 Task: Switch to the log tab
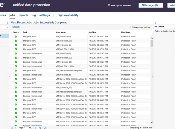tap(34, 15)
